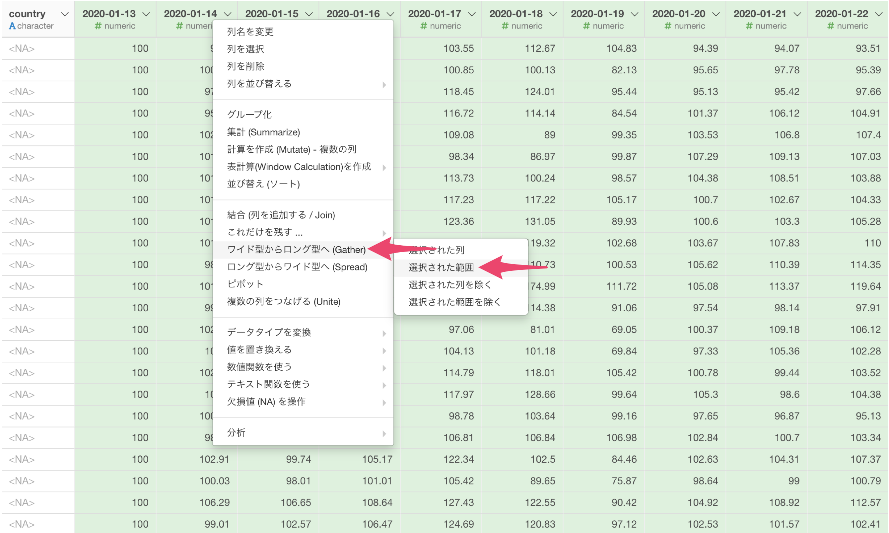The height and width of the screenshot is (533, 889).
Task: Expand the データタイプを変換 submenu arrow
Action: (384, 333)
